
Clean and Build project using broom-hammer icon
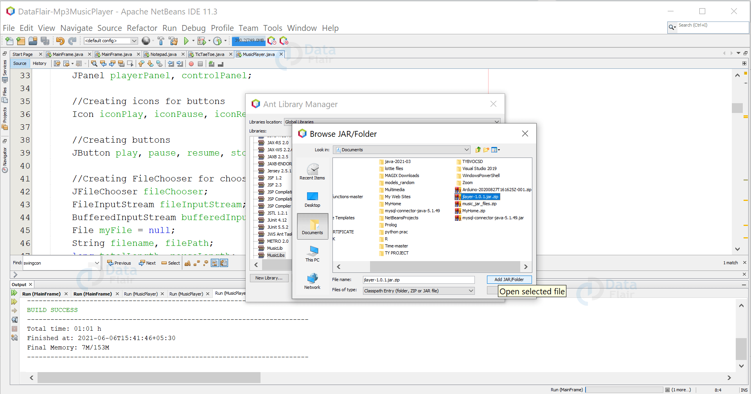tap(173, 41)
